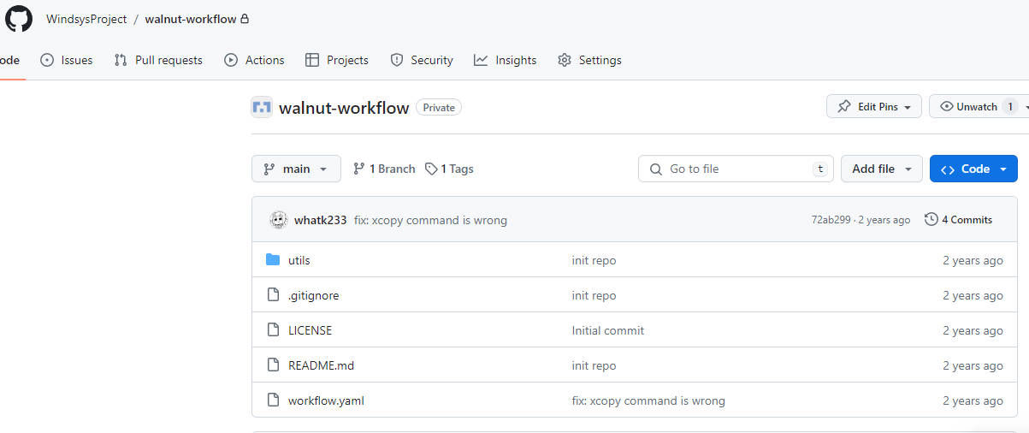Screen dimensions: 1029x433
Task: Click whatk233's commit author avatar
Action: (x=278, y=220)
